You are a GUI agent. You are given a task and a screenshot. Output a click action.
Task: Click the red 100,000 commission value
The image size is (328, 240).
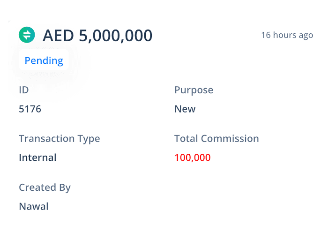click(x=192, y=157)
